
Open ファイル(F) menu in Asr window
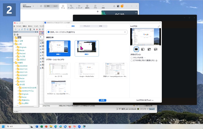(19, 26)
